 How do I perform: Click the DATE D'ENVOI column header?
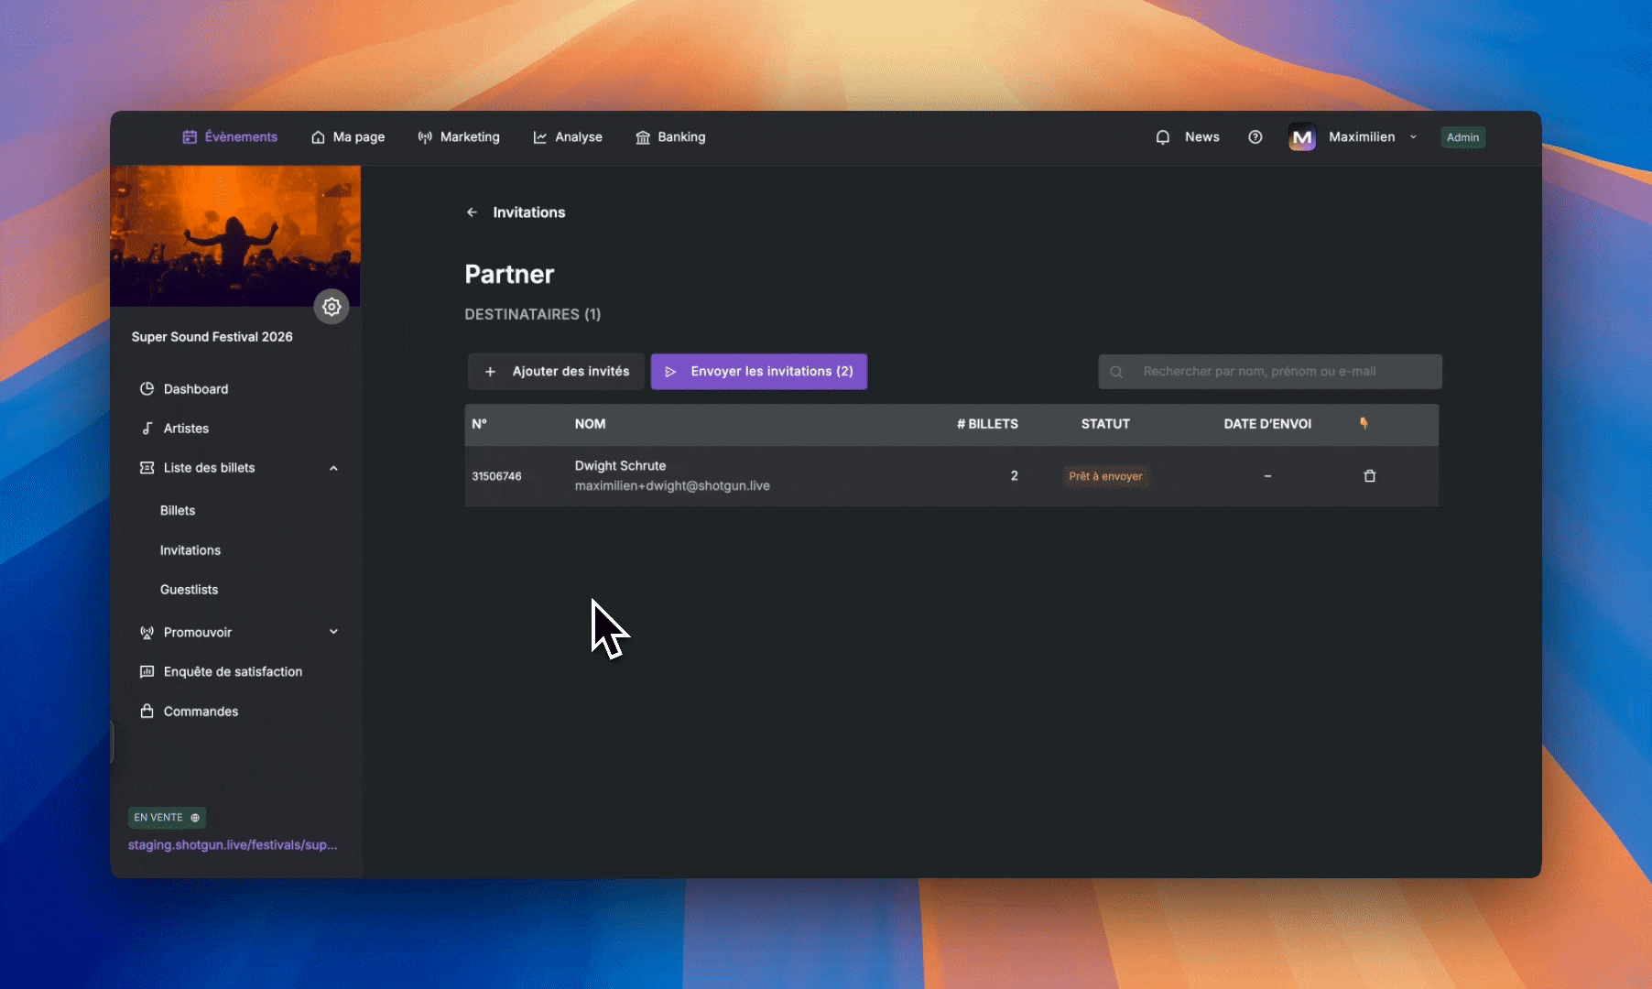1267,423
